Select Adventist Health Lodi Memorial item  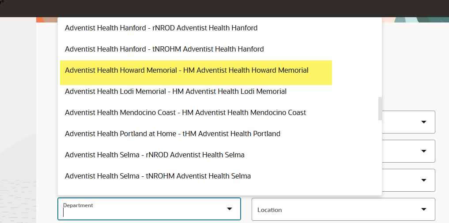176,92
